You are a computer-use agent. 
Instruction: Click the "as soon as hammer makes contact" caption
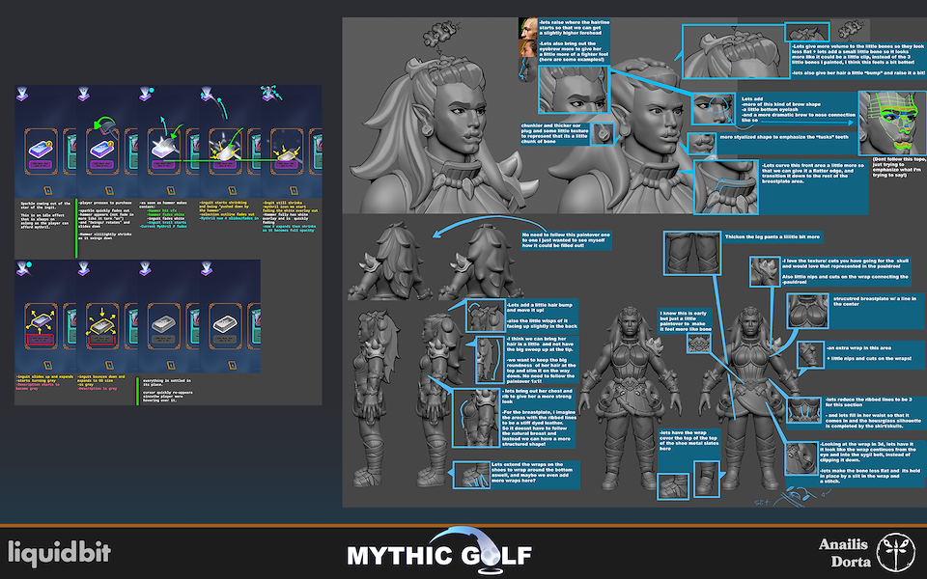coord(162,205)
